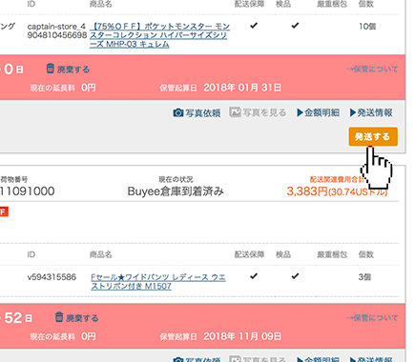Click the total cost 3,383円

[307, 191]
